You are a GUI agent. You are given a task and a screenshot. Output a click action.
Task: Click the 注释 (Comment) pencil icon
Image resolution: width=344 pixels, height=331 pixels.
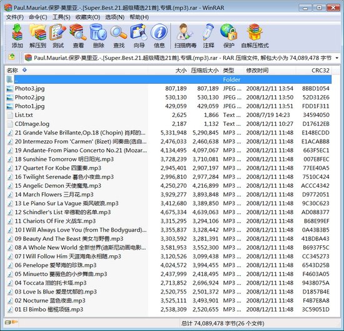pos(208,32)
